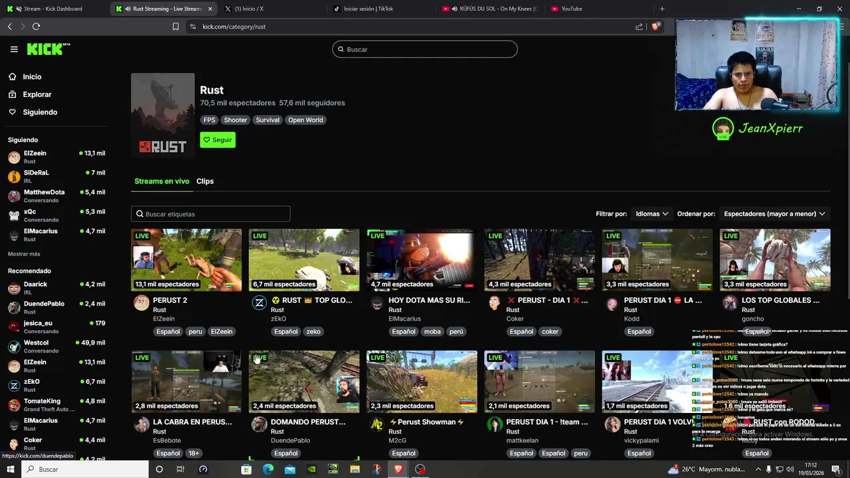850x478 pixels.
Task: Open jesica_eu avatar in Recomendado
Action: [14, 327]
